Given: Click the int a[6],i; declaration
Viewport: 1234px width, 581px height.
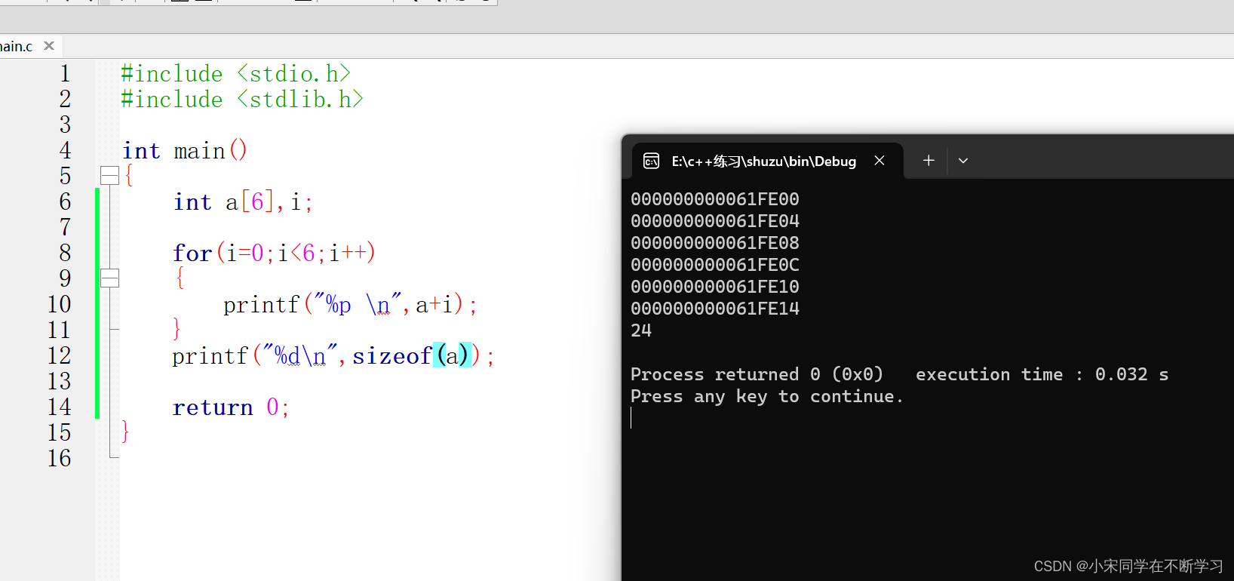Looking at the screenshot, I should point(243,202).
